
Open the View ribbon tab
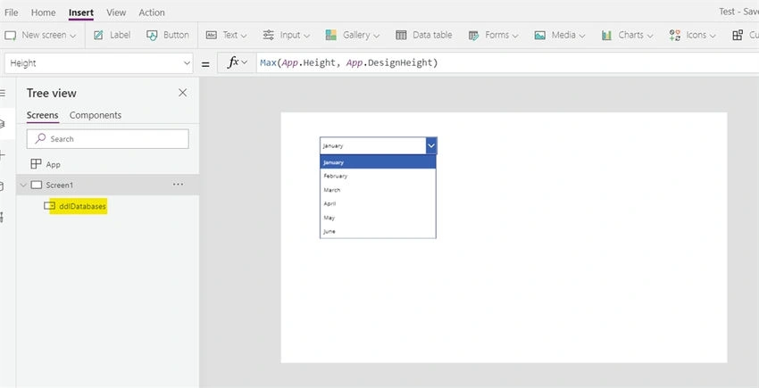(116, 12)
